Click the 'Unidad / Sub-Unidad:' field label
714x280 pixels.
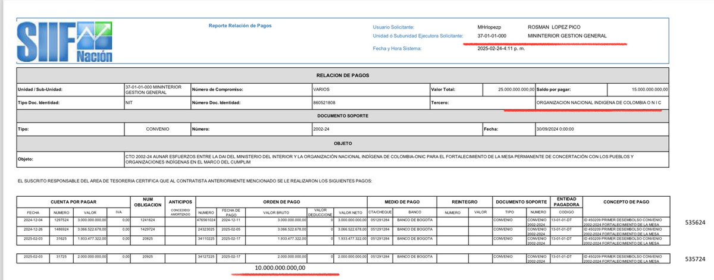click(x=41, y=90)
